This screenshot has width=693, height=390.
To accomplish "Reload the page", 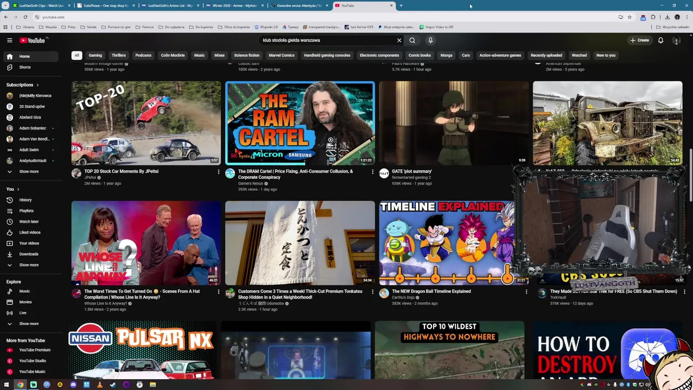I will click(x=25, y=17).
